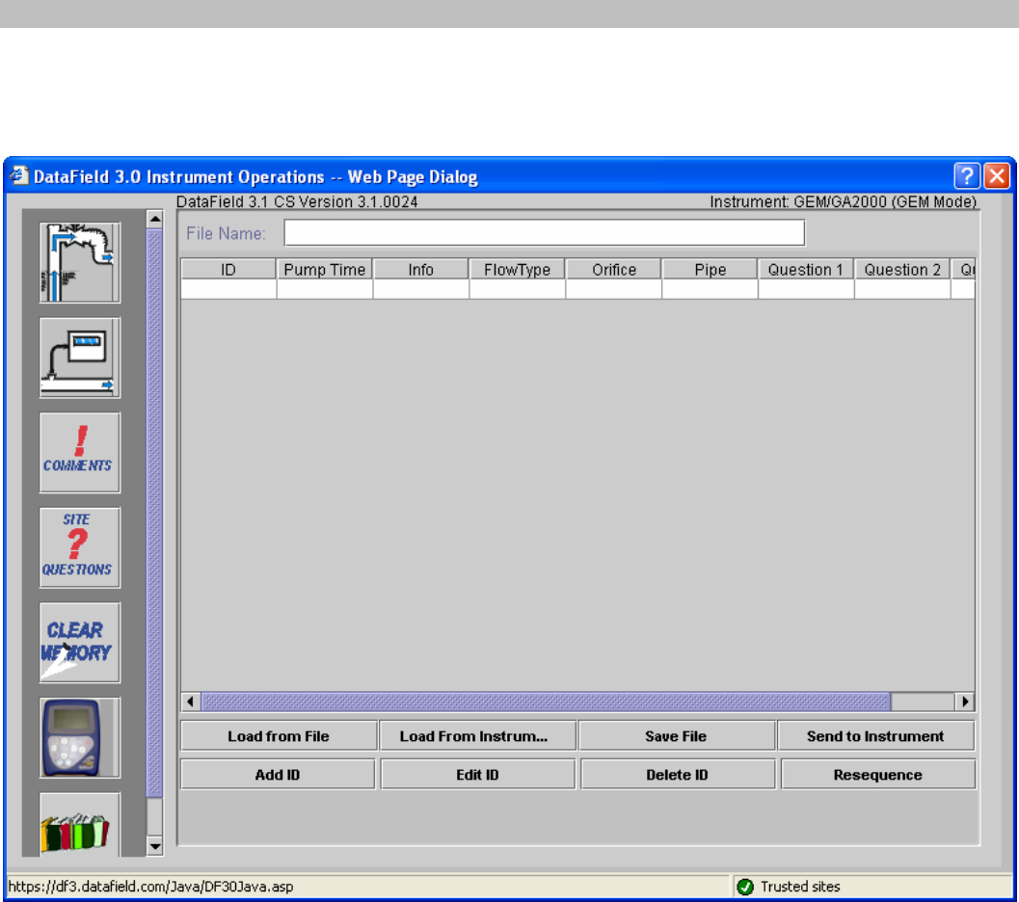Click the Question 2 column header
This screenshot has height=902, width=1019.
902,270
